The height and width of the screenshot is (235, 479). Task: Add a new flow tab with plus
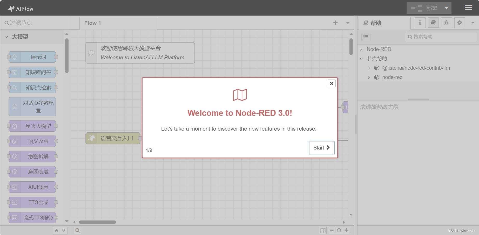335,23
